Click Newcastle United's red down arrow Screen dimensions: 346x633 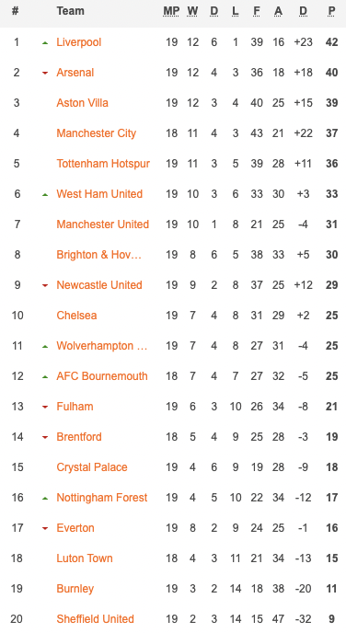[45, 285]
